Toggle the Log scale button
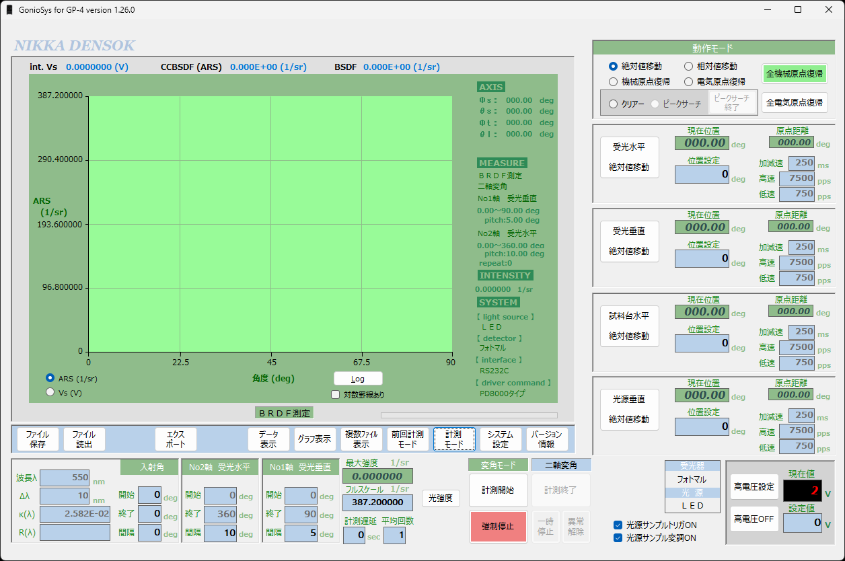The width and height of the screenshot is (845, 561). (x=358, y=379)
